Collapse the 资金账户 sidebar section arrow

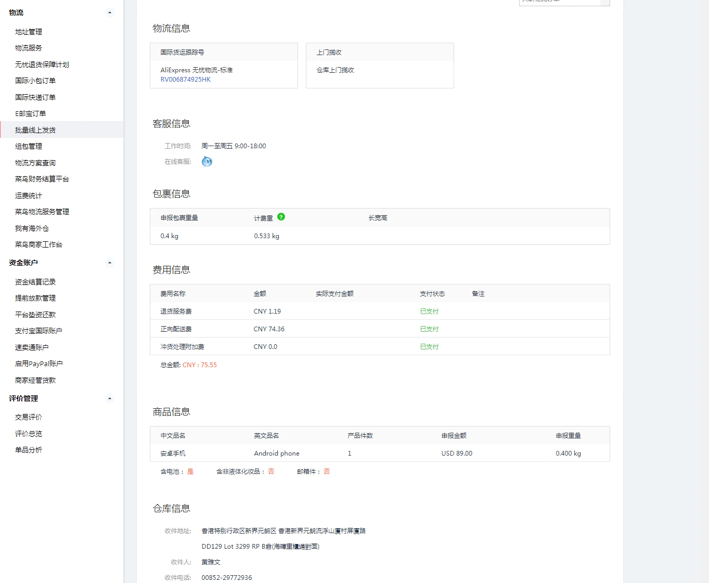tap(110, 263)
